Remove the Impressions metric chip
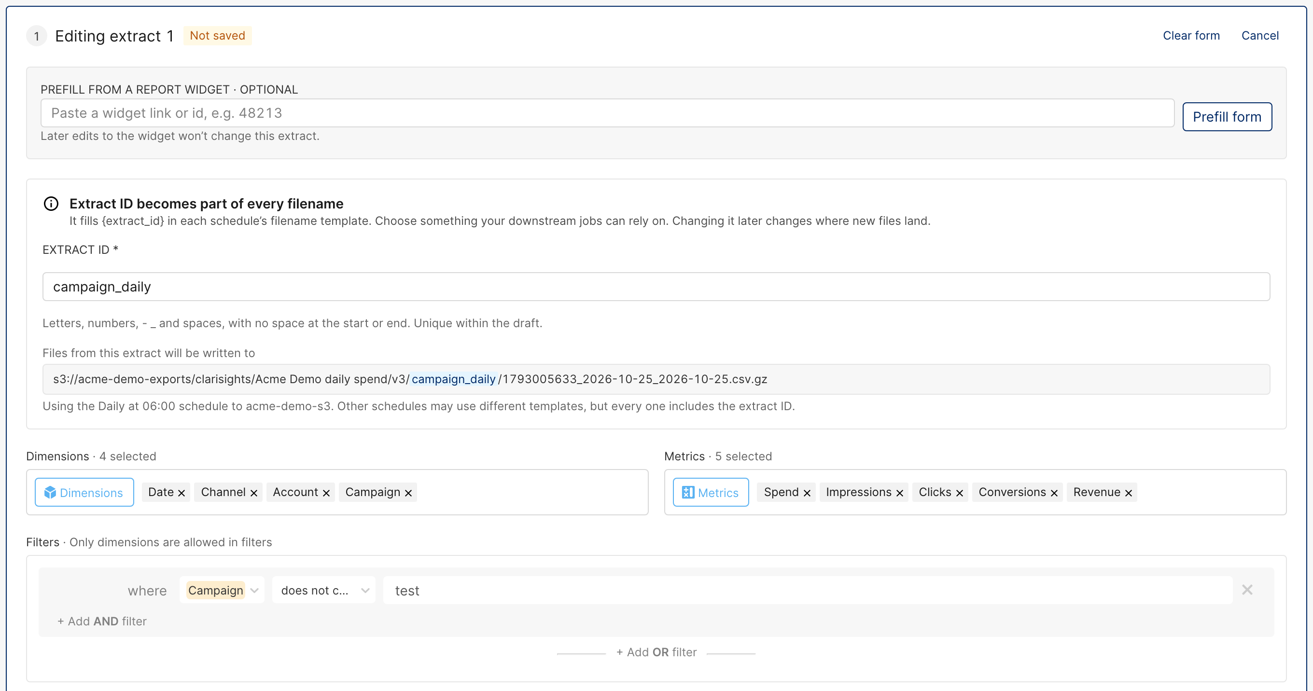The image size is (1313, 691). [x=900, y=493]
